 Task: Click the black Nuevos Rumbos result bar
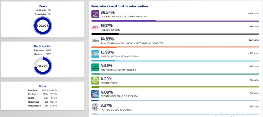(175, 34)
